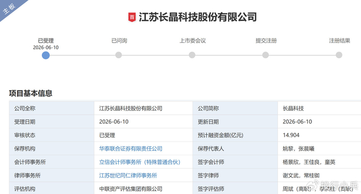Click the 2026-06-10 value beside 更新日期
The width and height of the screenshot is (361, 194).
pos(298,121)
